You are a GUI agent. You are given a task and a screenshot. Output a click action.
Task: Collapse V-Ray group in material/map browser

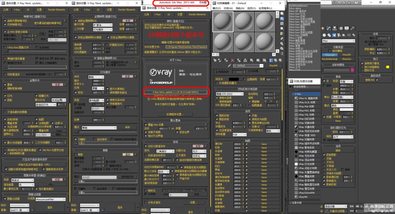click(x=293, y=94)
